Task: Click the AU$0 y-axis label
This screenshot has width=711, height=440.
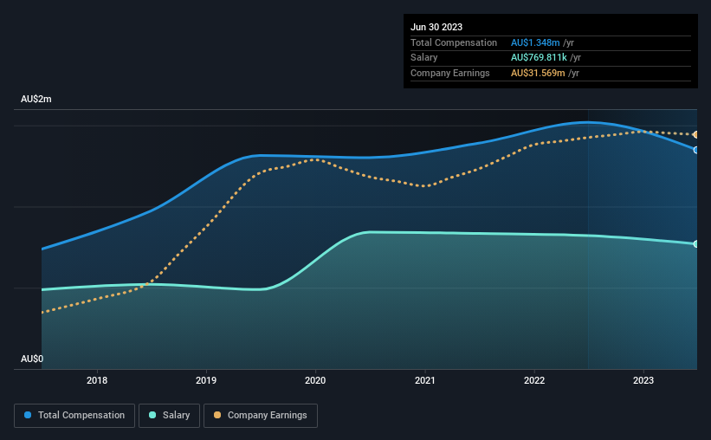Action: coord(32,359)
